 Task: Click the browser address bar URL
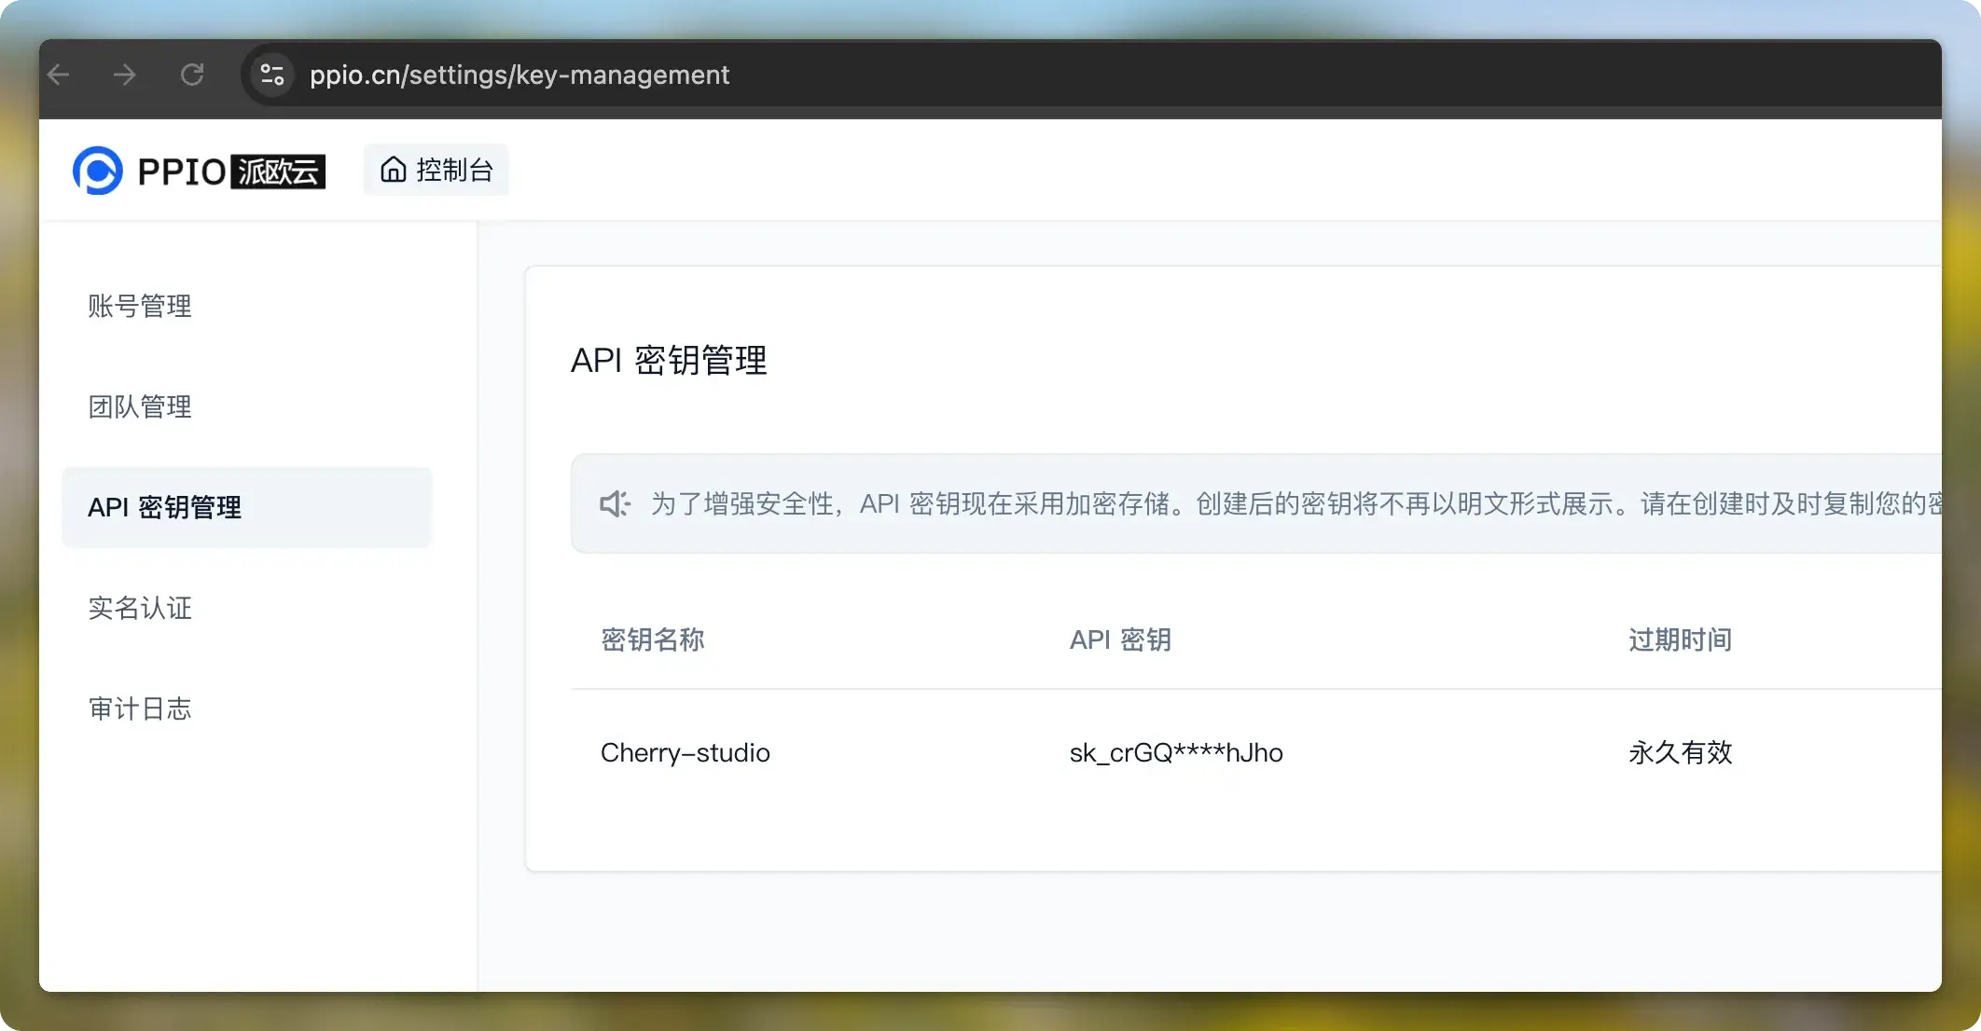(519, 75)
